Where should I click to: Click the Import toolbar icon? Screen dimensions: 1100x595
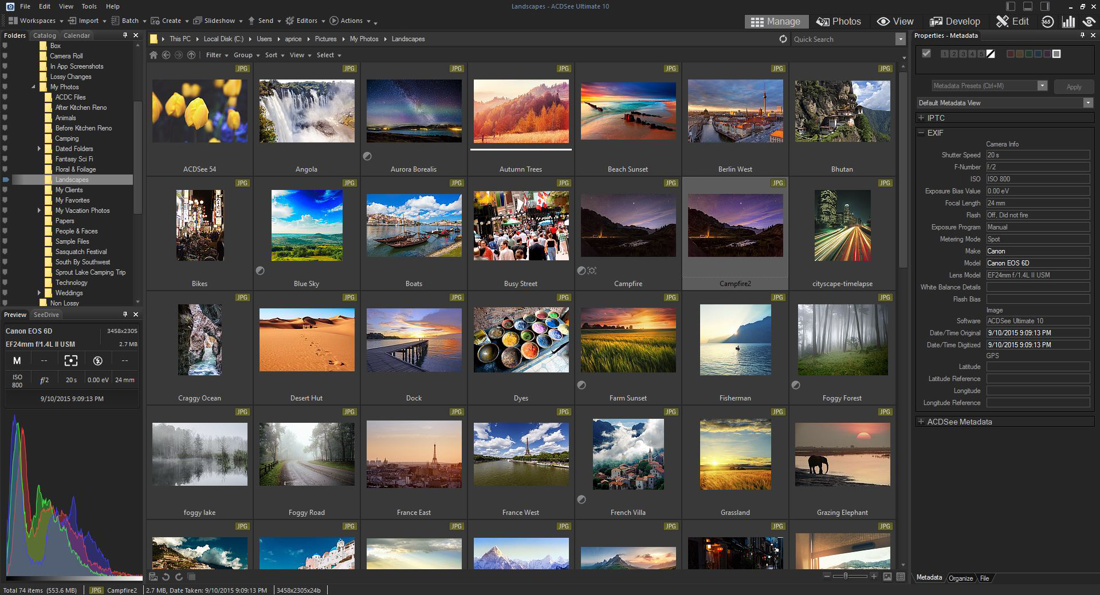[72, 21]
